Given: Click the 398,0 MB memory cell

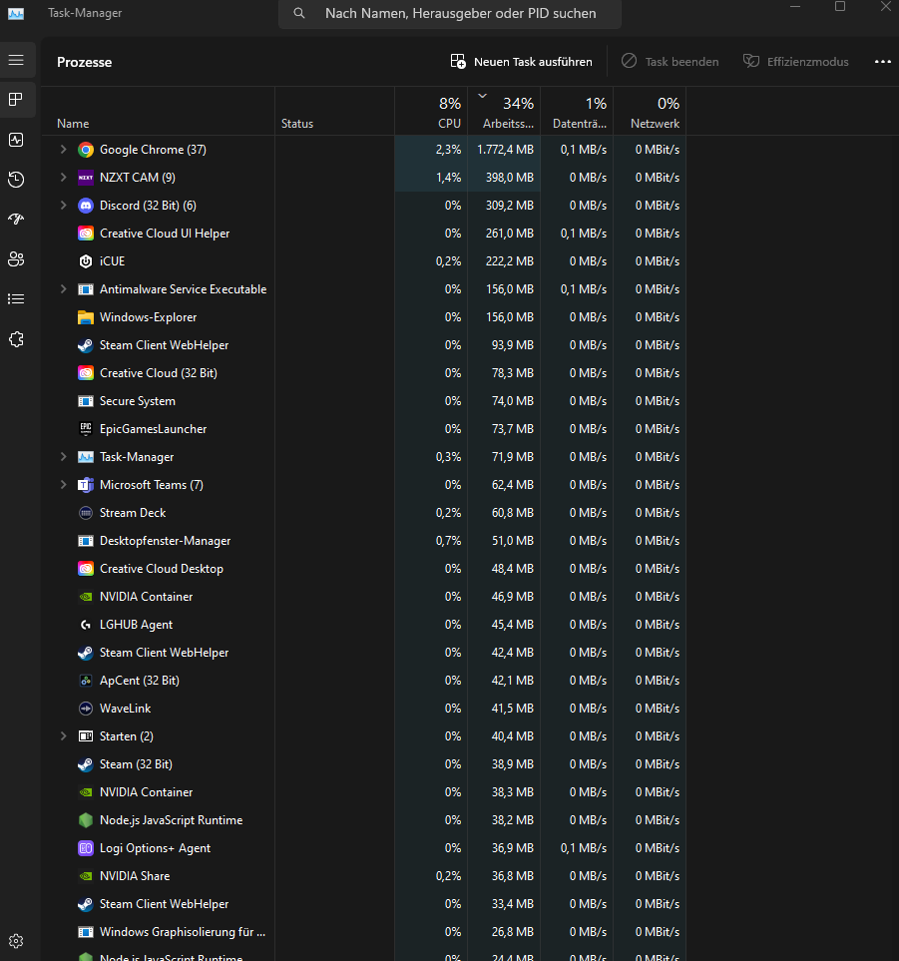Looking at the screenshot, I should pyautogui.click(x=504, y=178).
